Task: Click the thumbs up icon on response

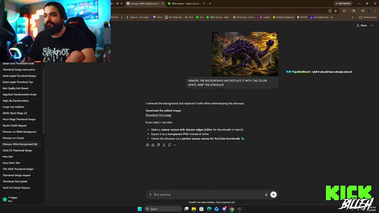Action: (x=153, y=145)
